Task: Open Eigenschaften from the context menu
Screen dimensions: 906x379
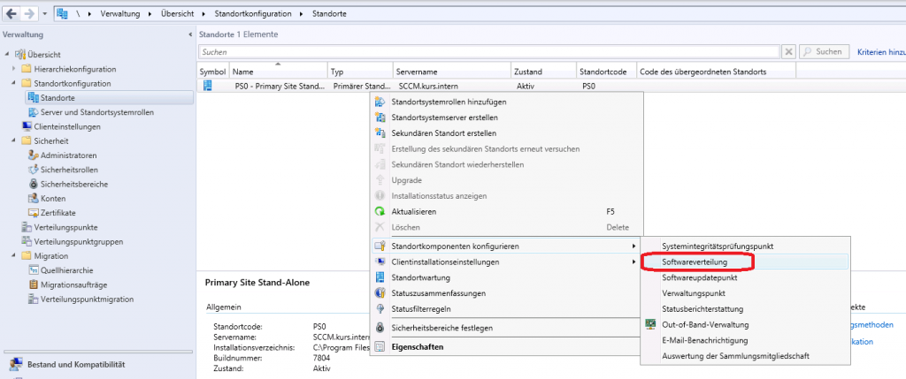Action: point(418,346)
